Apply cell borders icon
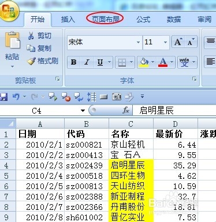This screenshot has width=216, height=222. pyautogui.click(x=122, y=62)
